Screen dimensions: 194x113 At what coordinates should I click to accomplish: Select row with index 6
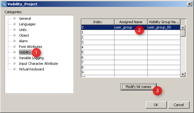[131, 58]
